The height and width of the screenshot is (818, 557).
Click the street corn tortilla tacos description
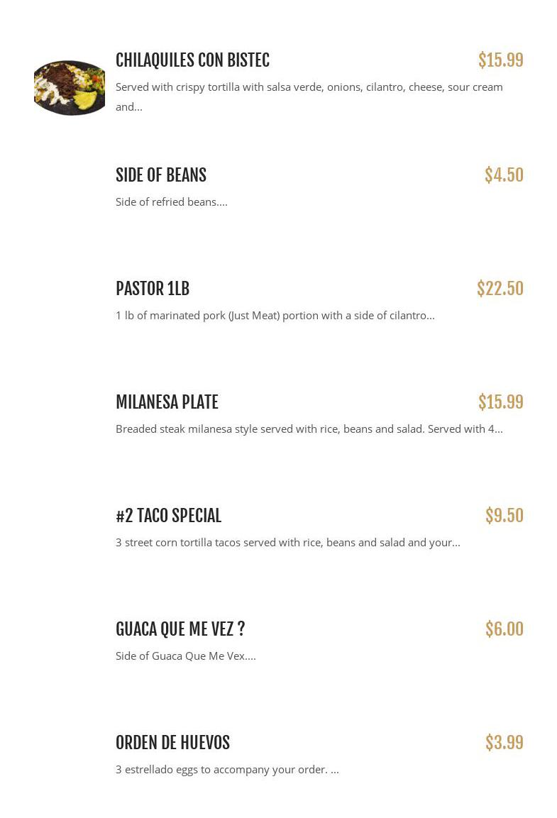point(287,543)
